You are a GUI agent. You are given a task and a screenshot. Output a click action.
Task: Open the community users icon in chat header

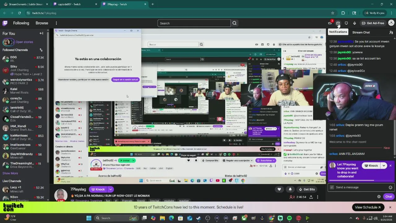(x=391, y=32)
